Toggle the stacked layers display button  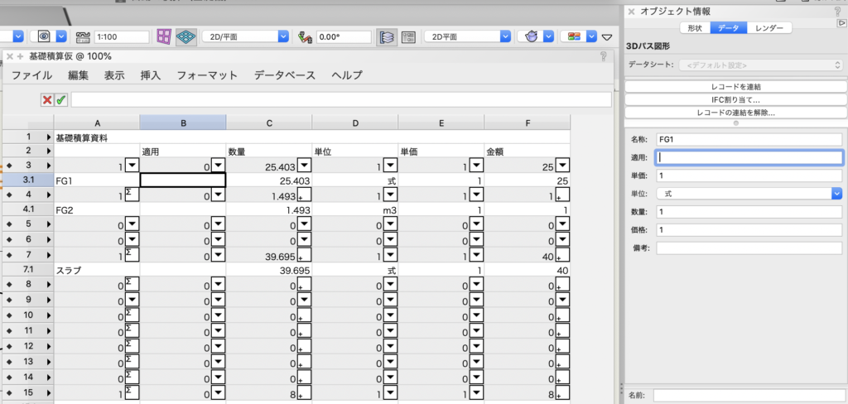click(x=386, y=37)
